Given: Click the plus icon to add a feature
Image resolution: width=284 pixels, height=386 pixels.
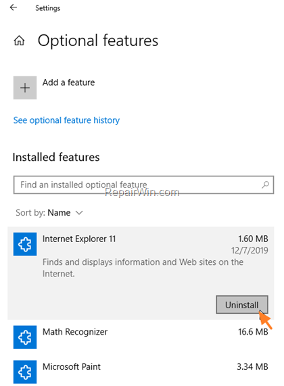Looking at the screenshot, I should (x=25, y=88).
